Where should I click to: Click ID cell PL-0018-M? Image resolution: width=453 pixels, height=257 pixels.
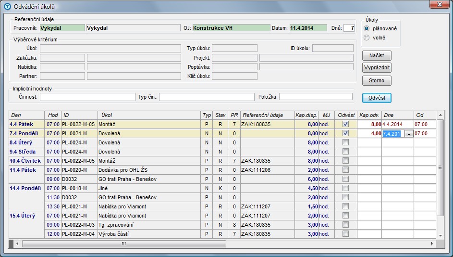point(79,188)
